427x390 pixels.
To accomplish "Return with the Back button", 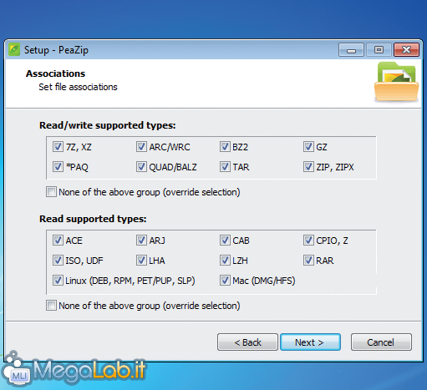I will [x=247, y=342].
